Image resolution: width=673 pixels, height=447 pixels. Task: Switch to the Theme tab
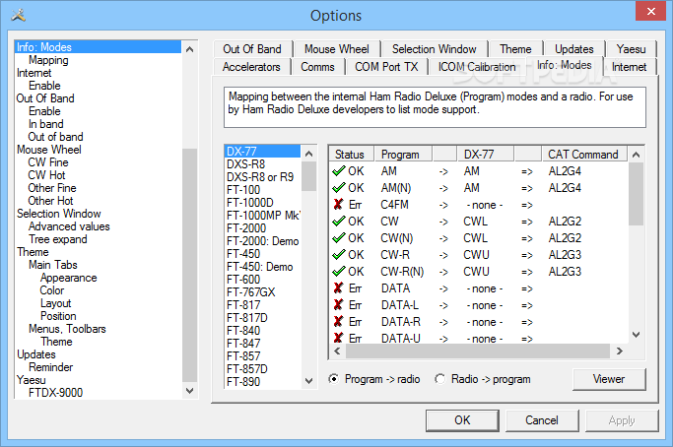(x=515, y=49)
